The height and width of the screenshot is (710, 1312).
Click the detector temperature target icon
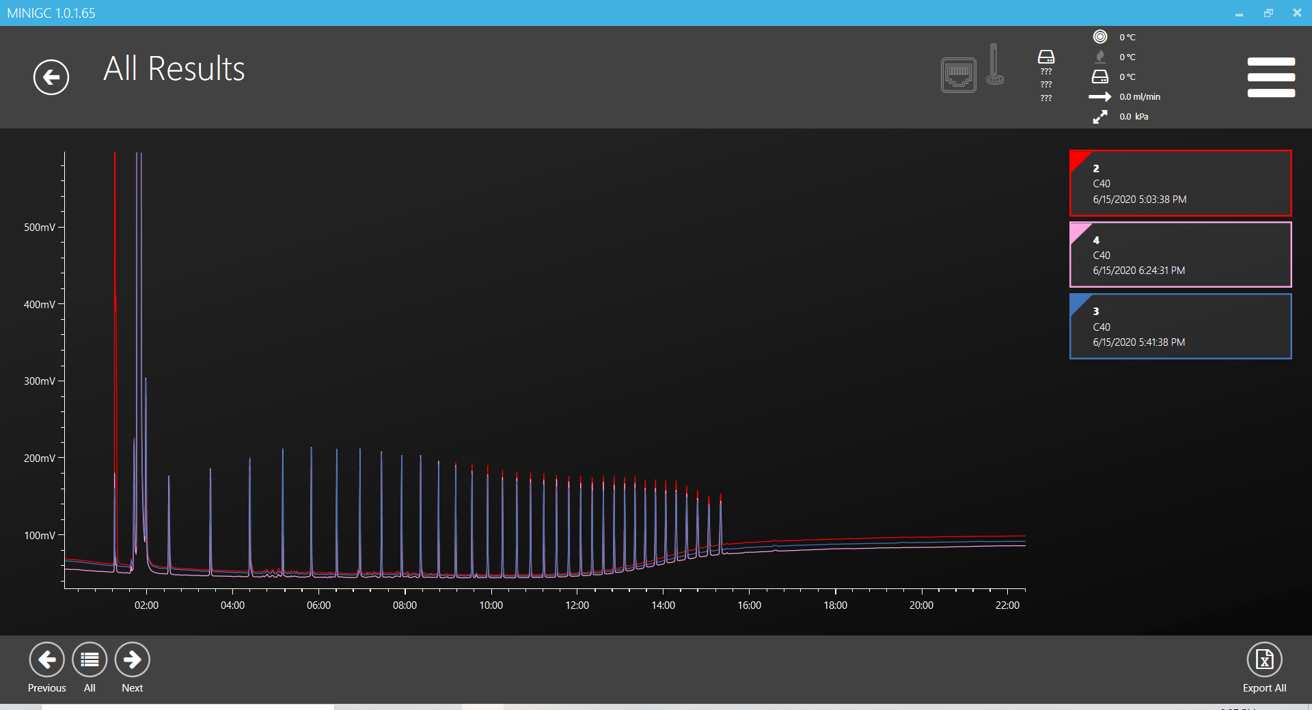[1099, 37]
